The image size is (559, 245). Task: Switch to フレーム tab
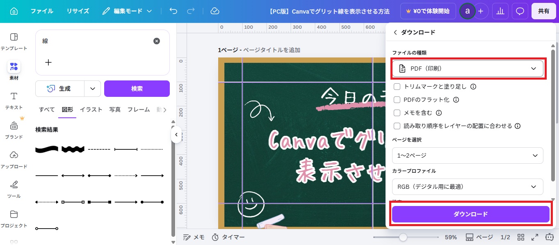tap(139, 110)
